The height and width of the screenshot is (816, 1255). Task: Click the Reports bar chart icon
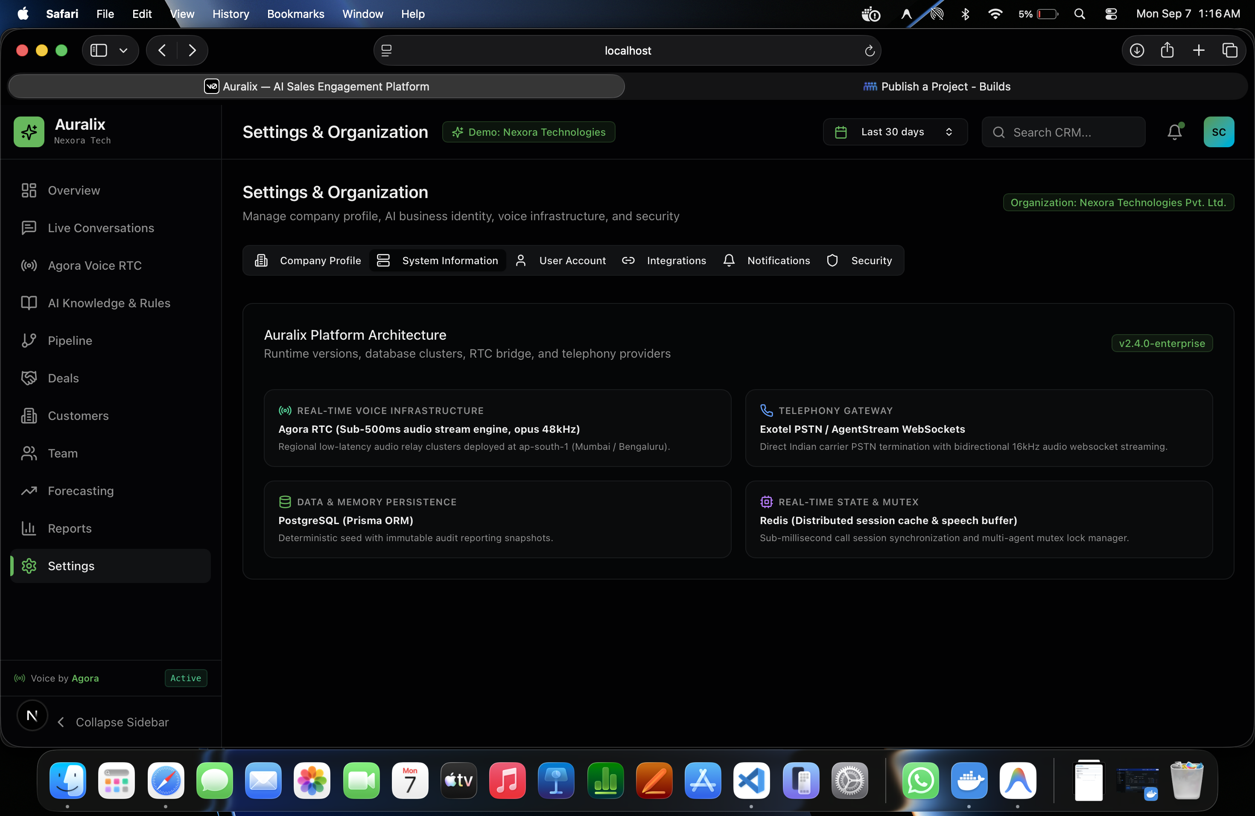(x=29, y=528)
